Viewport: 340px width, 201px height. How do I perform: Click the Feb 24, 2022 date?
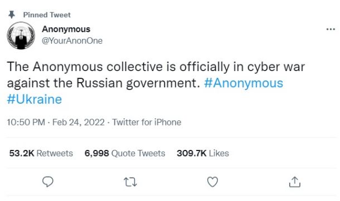point(79,122)
